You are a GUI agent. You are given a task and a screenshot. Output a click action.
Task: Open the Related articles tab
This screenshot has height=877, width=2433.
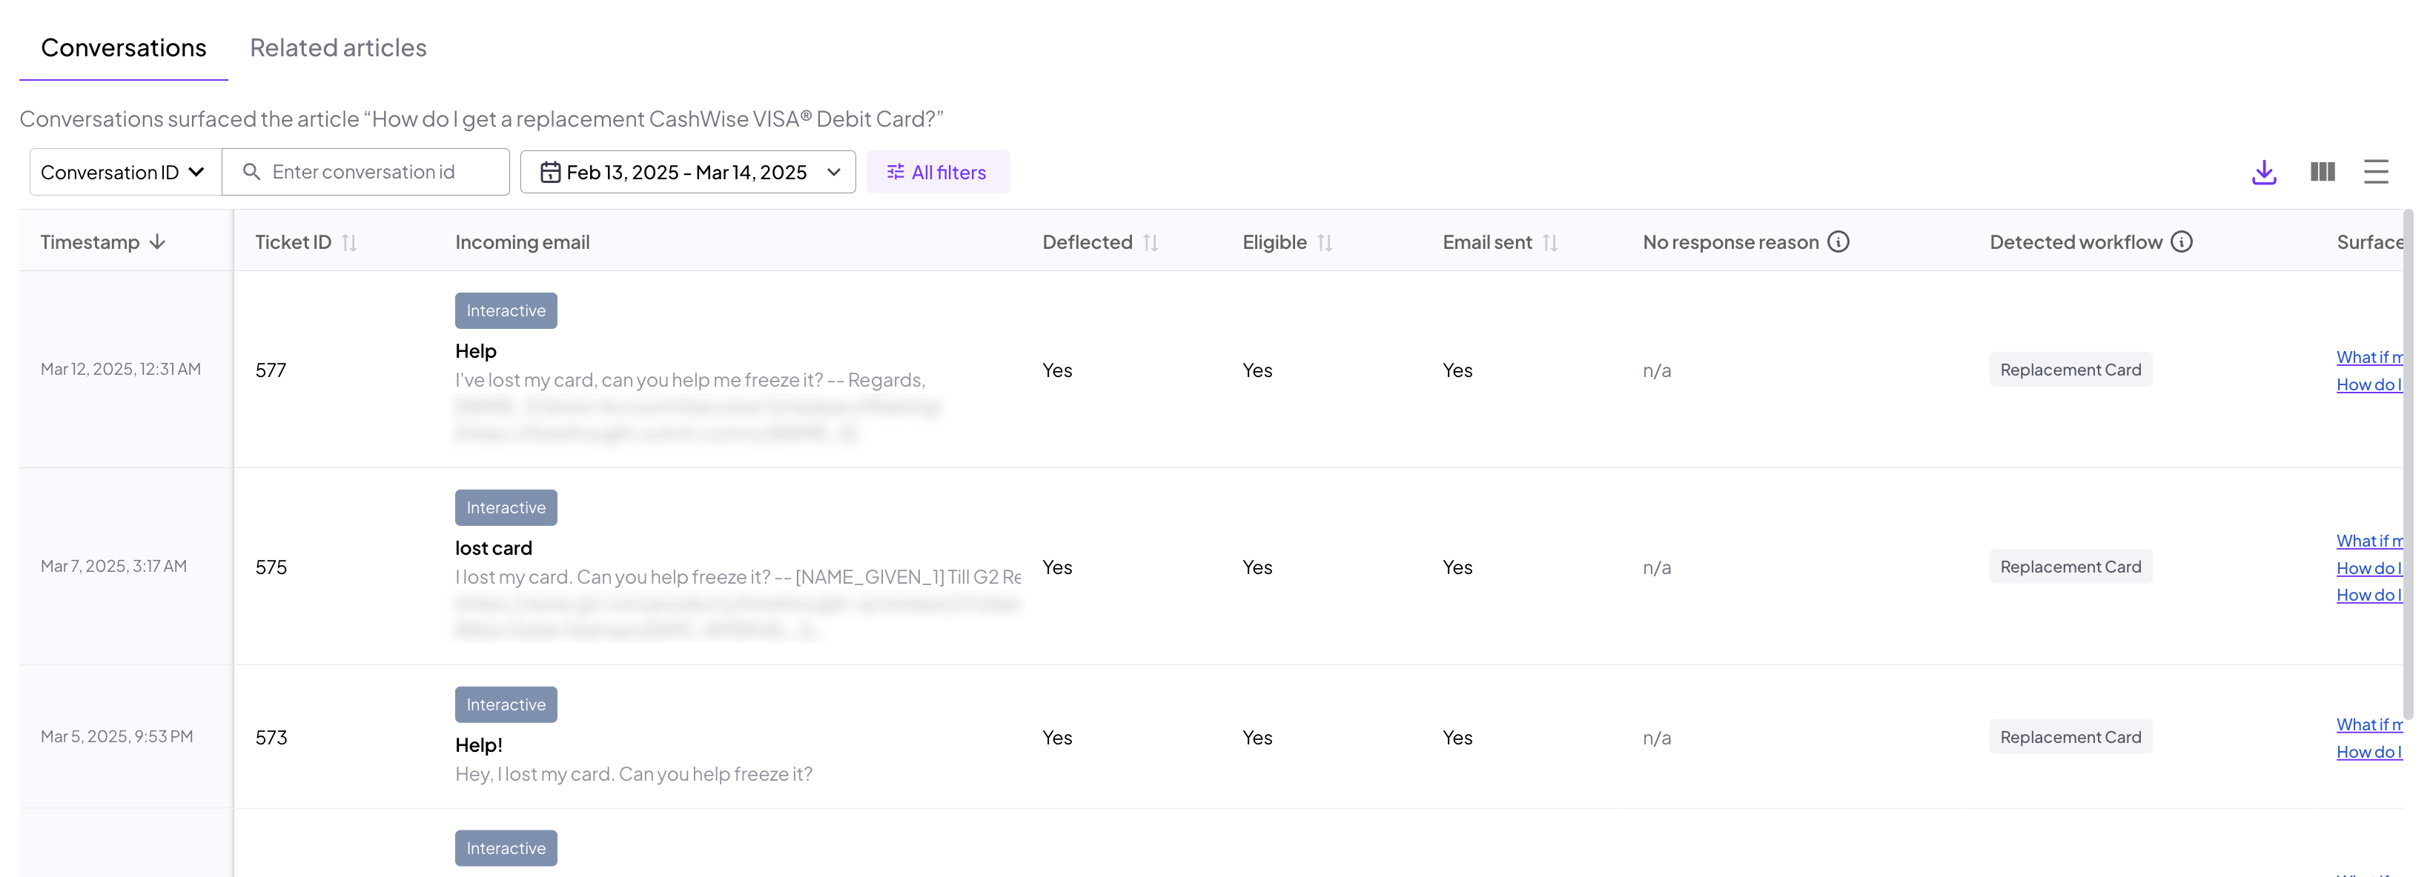tap(338, 47)
